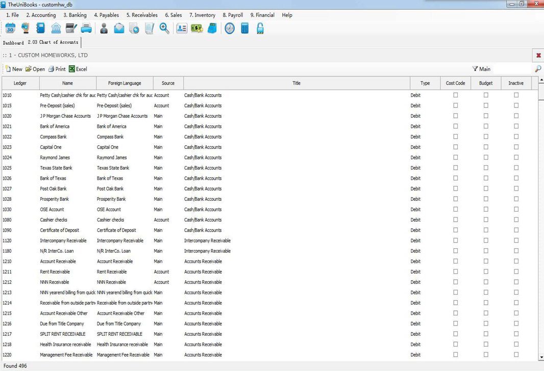The image size is (544, 371).
Task: Click the printer icon in the main toolbar
Action: tap(87, 29)
